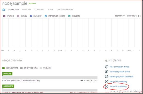
Task: Click the arrow icon beside TFS publishing
Action: (107, 82)
